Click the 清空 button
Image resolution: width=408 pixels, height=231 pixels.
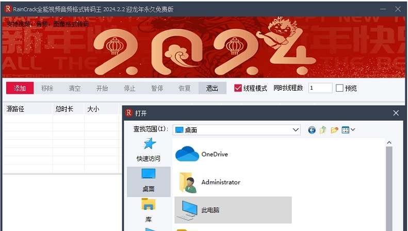(75, 88)
